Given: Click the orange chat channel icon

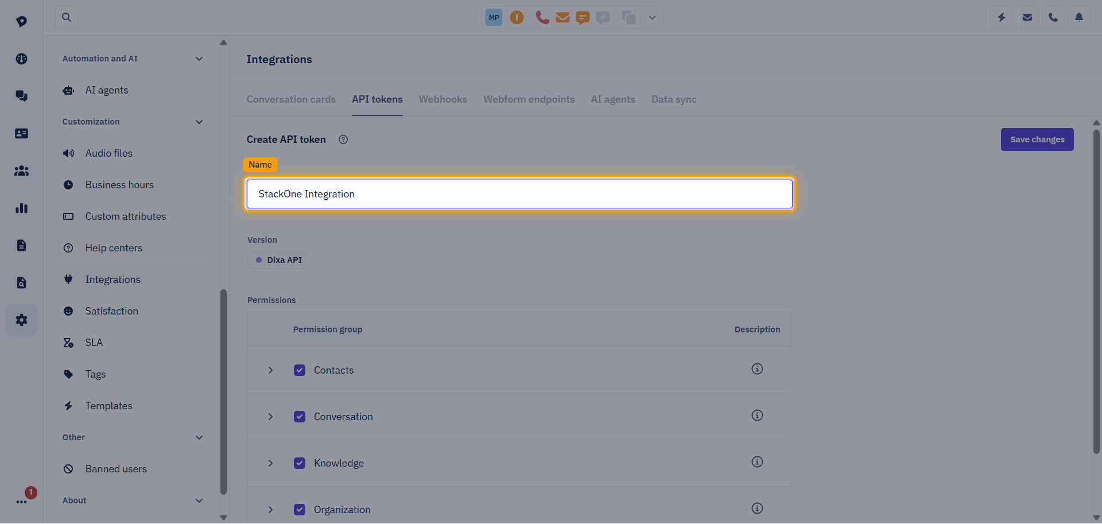Looking at the screenshot, I should click(x=583, y=18).
